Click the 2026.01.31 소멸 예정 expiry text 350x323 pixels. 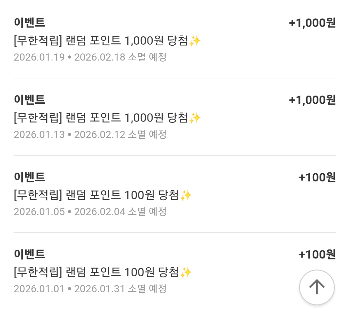pos(120,289)
